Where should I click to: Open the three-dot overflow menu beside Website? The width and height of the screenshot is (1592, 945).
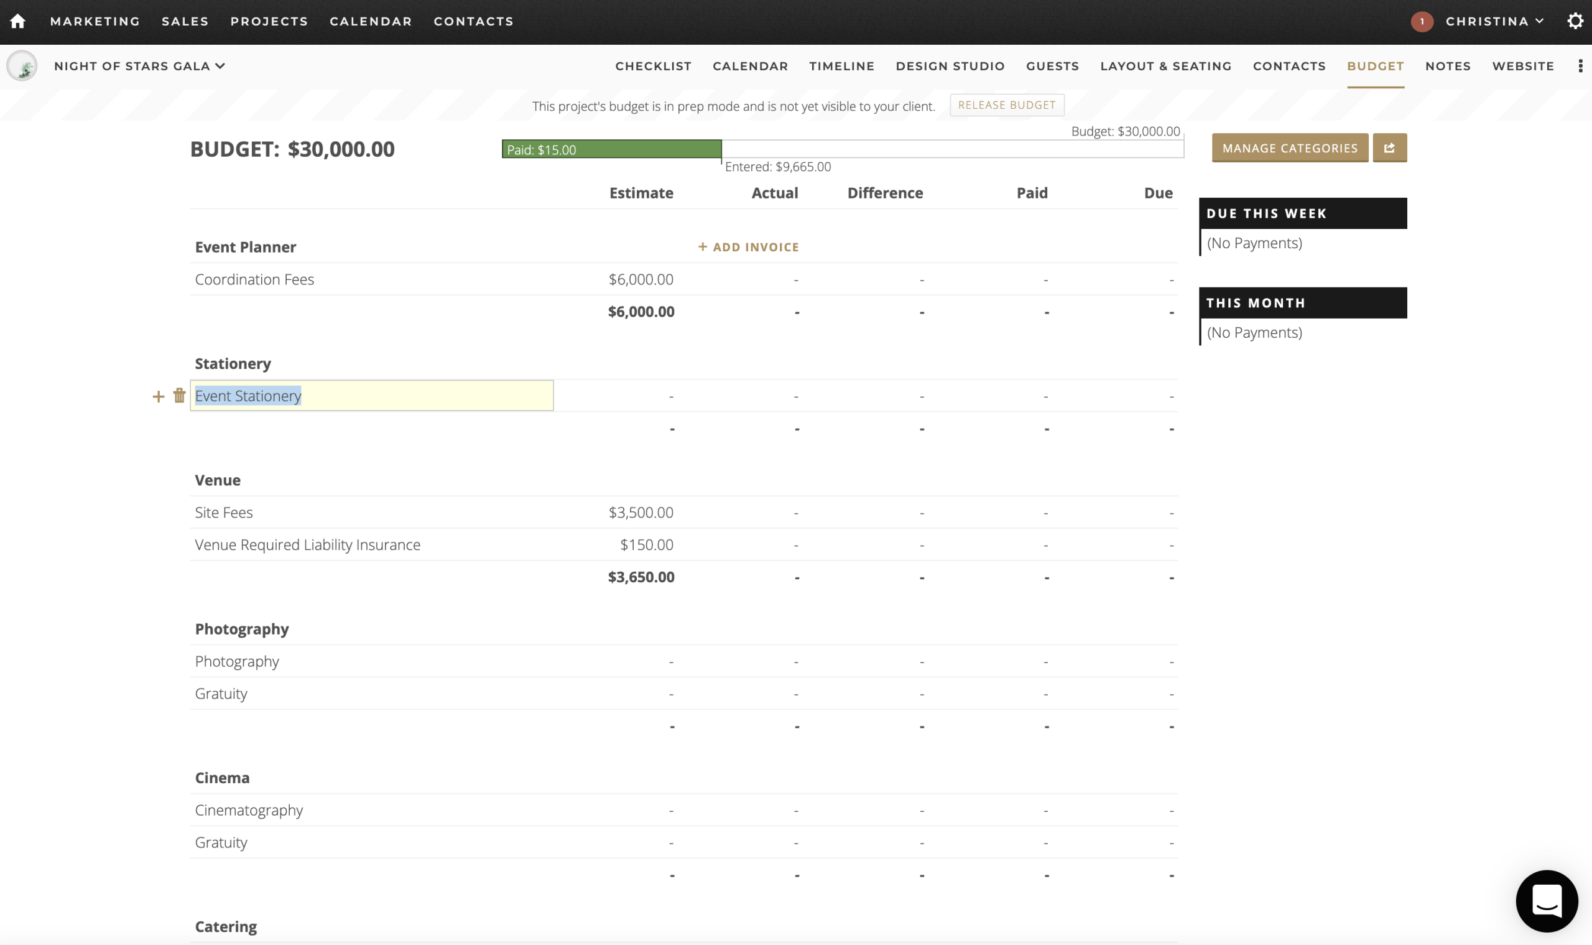(x=1581, y=66)
